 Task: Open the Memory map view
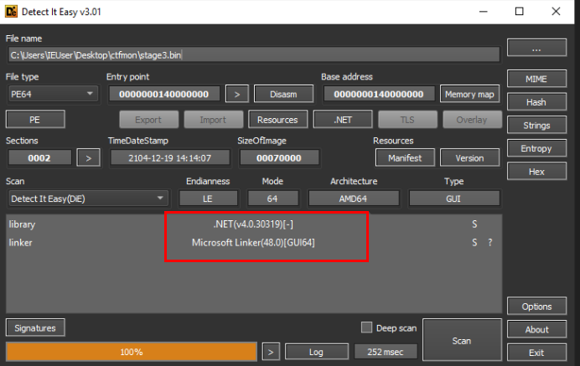[x=469, y=95]
